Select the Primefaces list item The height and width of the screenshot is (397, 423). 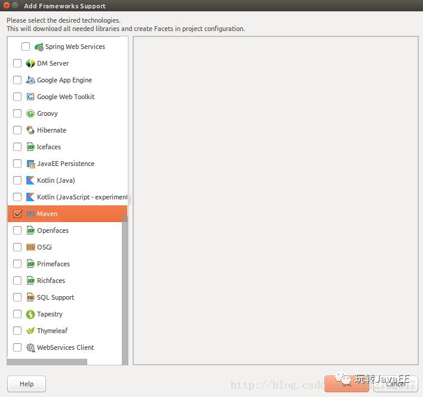pos(53,264)
